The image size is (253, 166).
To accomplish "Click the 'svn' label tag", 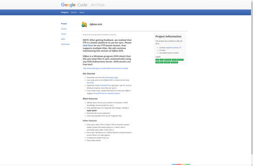I will 157,60.
